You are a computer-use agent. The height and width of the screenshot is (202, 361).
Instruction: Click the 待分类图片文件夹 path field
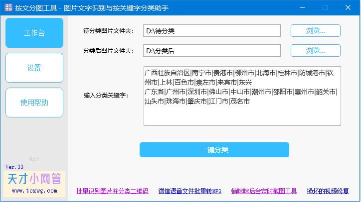pyautogui.click(x=211, y=31)
